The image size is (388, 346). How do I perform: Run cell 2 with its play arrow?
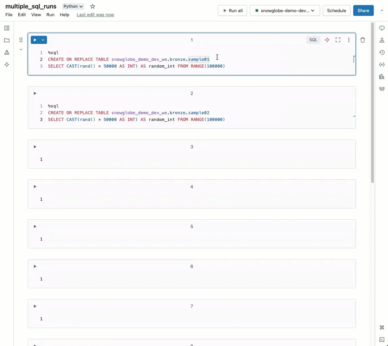click(35, 93)
